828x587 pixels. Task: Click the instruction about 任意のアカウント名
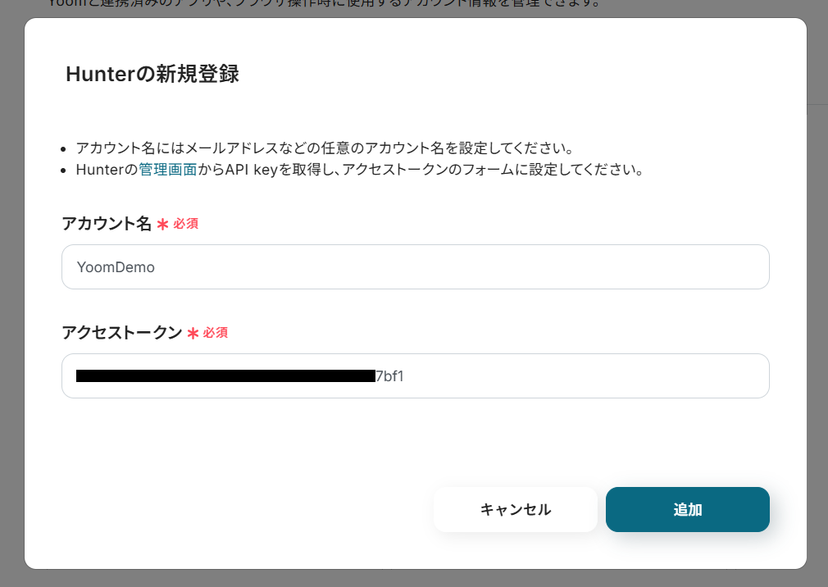pos(324,148)
